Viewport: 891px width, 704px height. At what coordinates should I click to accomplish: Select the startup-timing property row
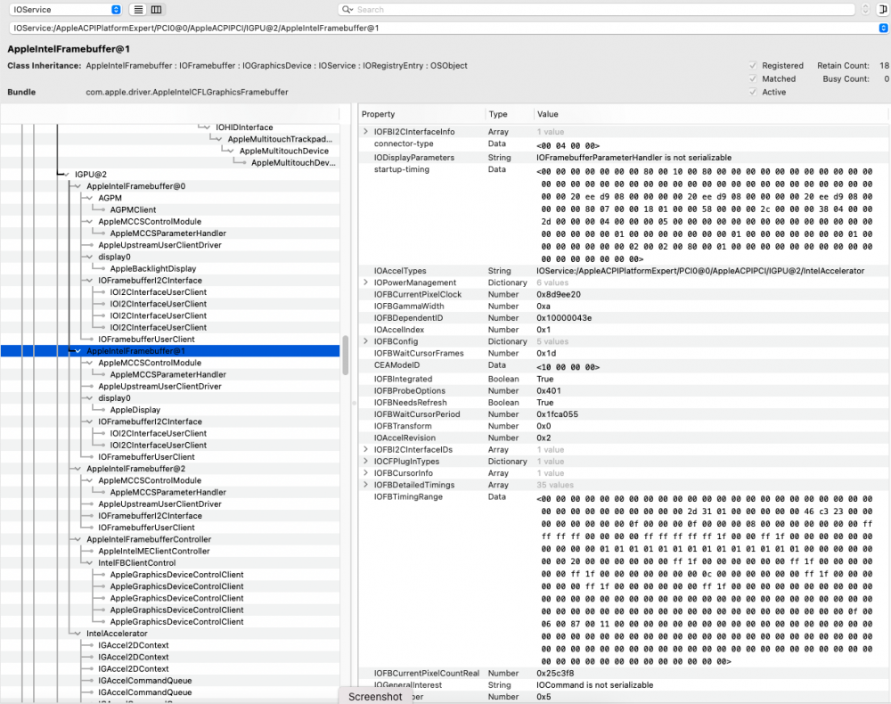pos(624,214)
